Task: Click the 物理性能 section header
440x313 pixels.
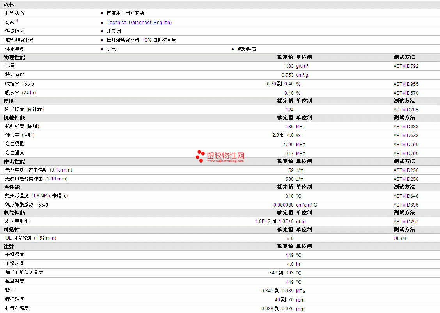Action: point(14,58)
